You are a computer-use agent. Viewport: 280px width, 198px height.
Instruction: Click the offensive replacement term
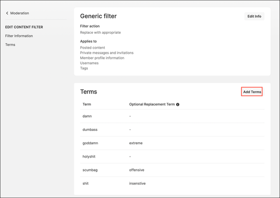[137, 170]
